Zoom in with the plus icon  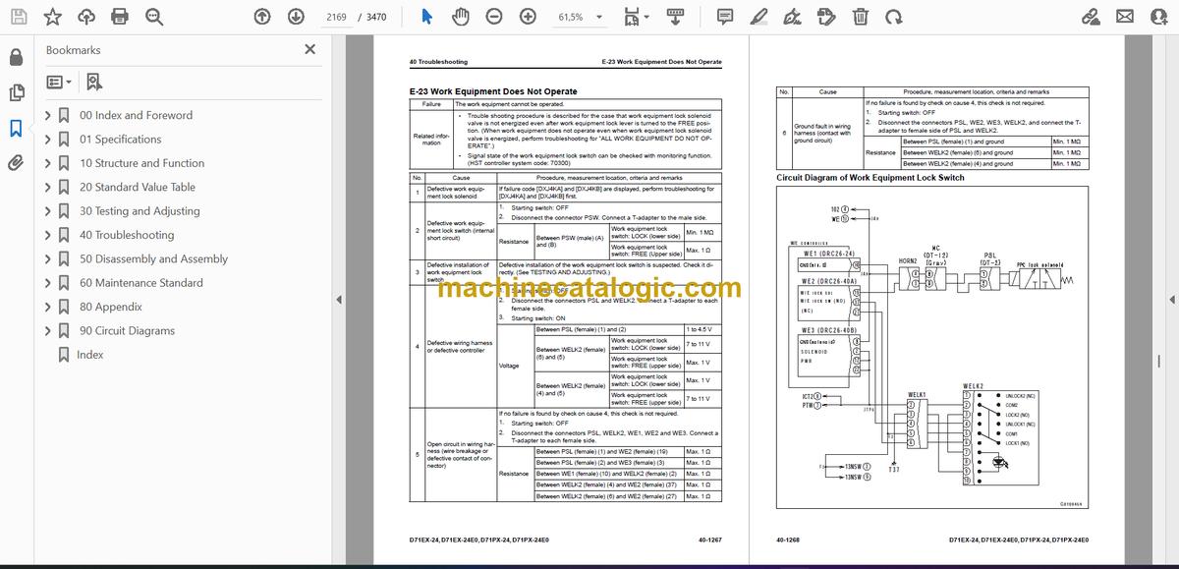coord(528,17)
